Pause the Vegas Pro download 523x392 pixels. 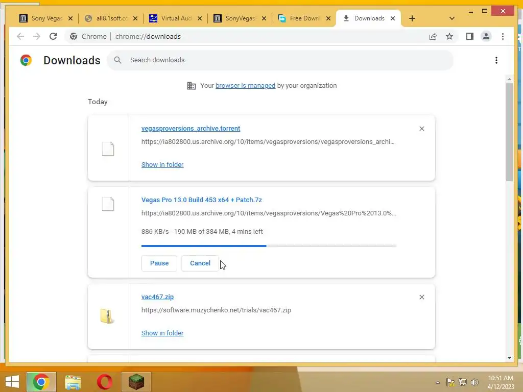coord(159,263)
